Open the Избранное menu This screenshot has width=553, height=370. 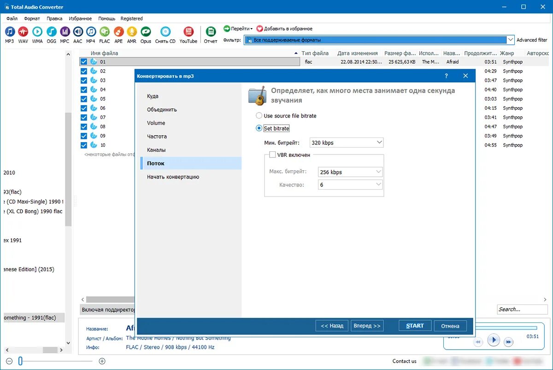[80, 18]
